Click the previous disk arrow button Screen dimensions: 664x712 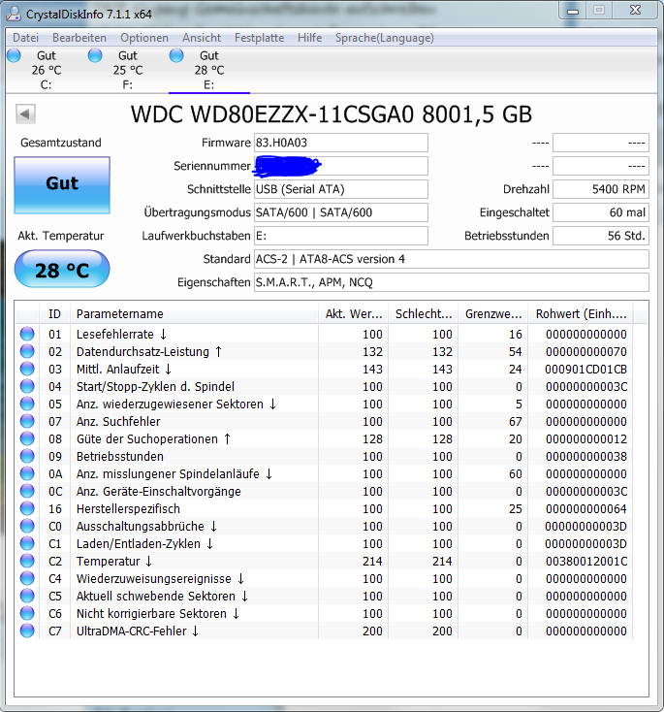25,113
